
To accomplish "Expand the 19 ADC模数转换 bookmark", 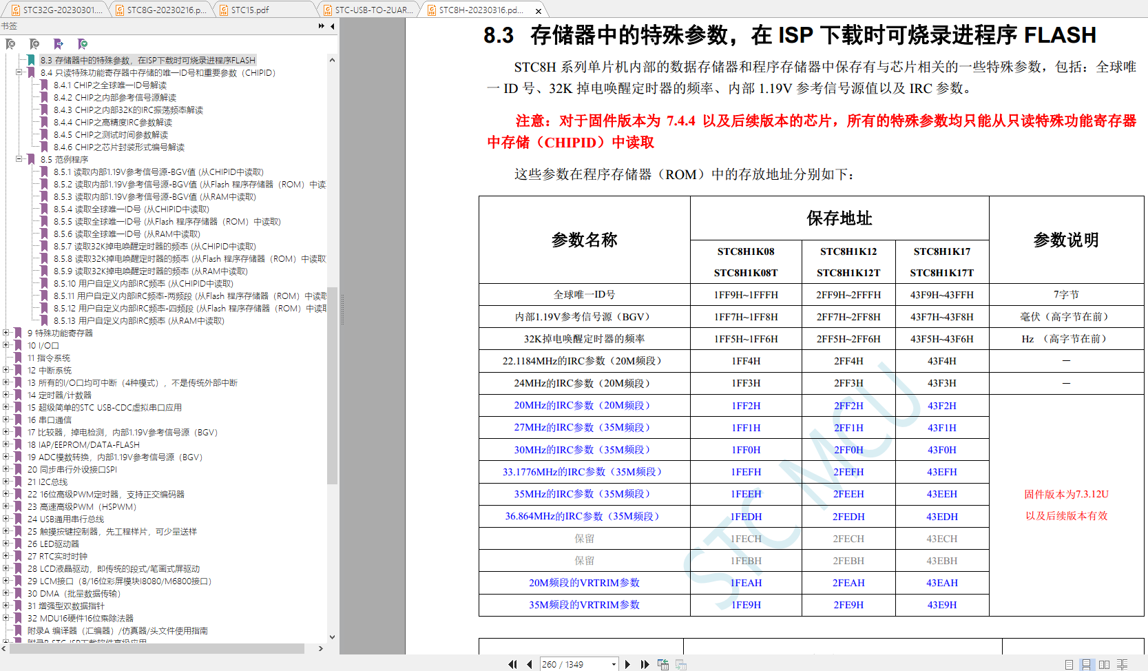I will click(x=6, y=457).
